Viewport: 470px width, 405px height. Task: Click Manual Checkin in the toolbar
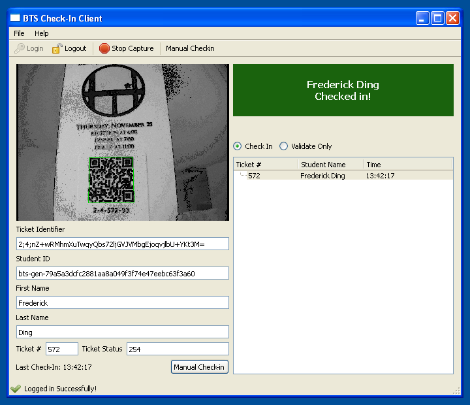coord(190,48)
